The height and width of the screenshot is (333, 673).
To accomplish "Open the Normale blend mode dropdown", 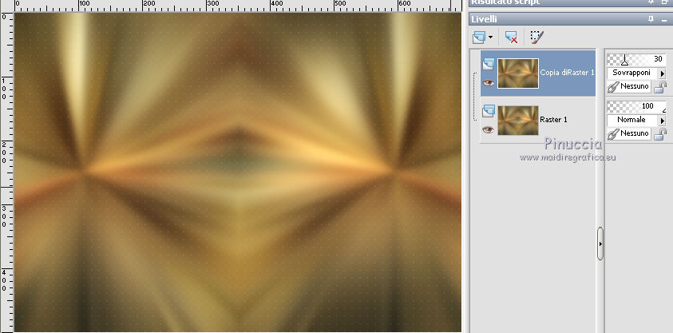I will 663,121.
